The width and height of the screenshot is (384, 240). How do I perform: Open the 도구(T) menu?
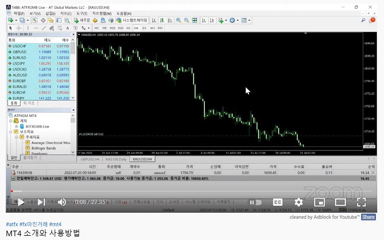point(82,14)
